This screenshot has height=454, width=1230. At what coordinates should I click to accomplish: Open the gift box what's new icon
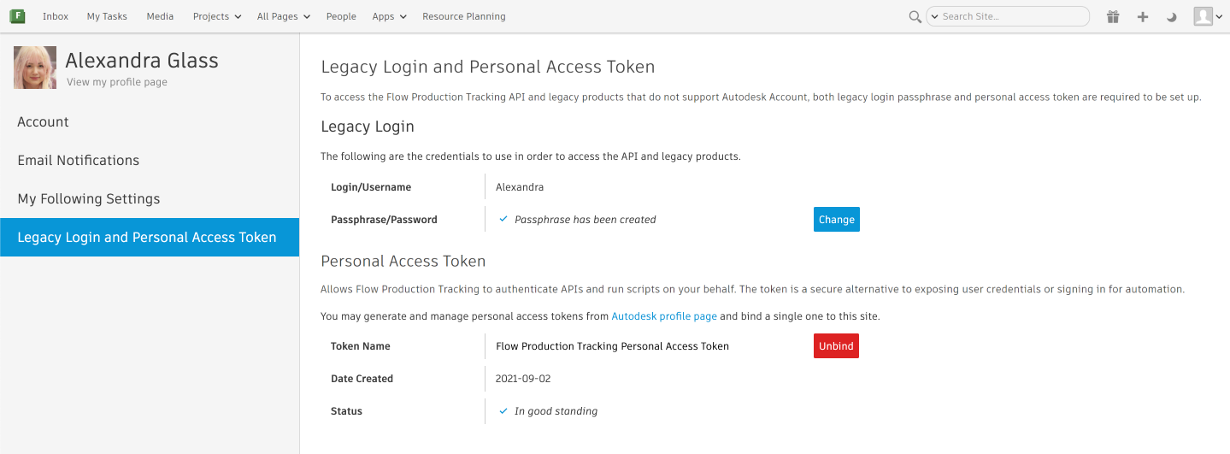1113,16
